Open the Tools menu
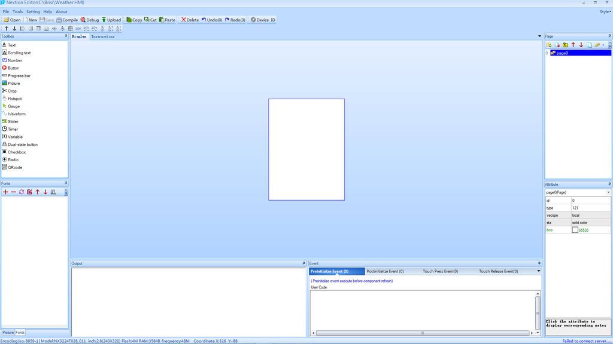The width and height of the screenshot is (613, 344). 17,11
